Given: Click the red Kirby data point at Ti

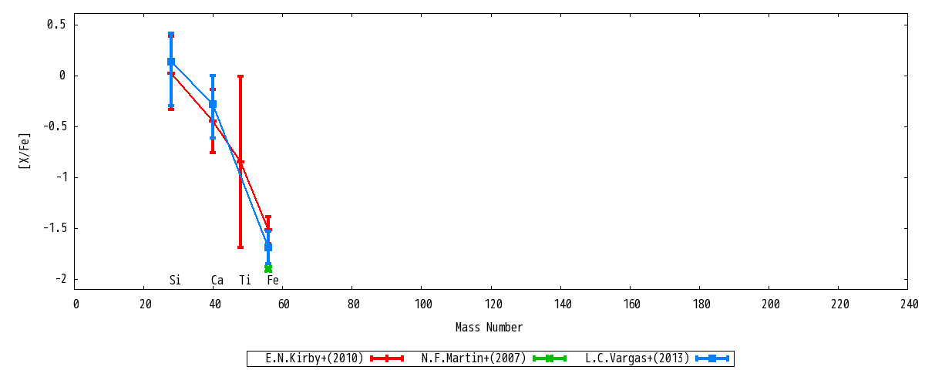Looking at the screenshot, I should tap(240, 163).
